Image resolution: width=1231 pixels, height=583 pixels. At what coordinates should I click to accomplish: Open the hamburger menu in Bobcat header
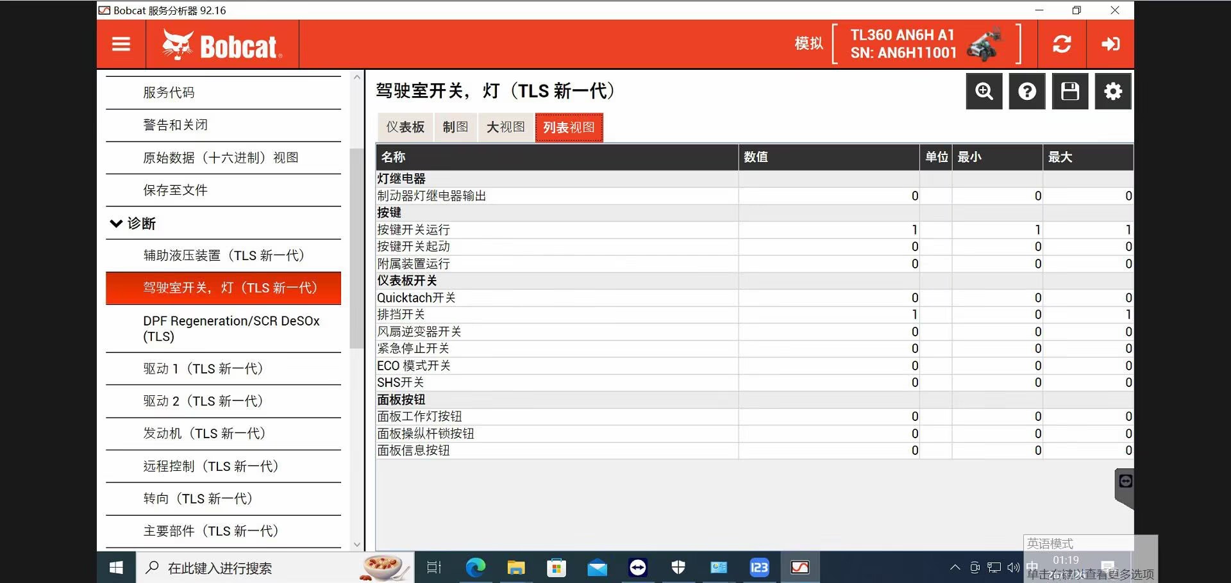(x=121, y=44)
